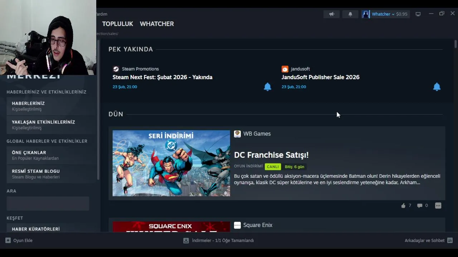Click the downloads icon in bottom bar
458x257 pixels.
(x=186, y=241)
